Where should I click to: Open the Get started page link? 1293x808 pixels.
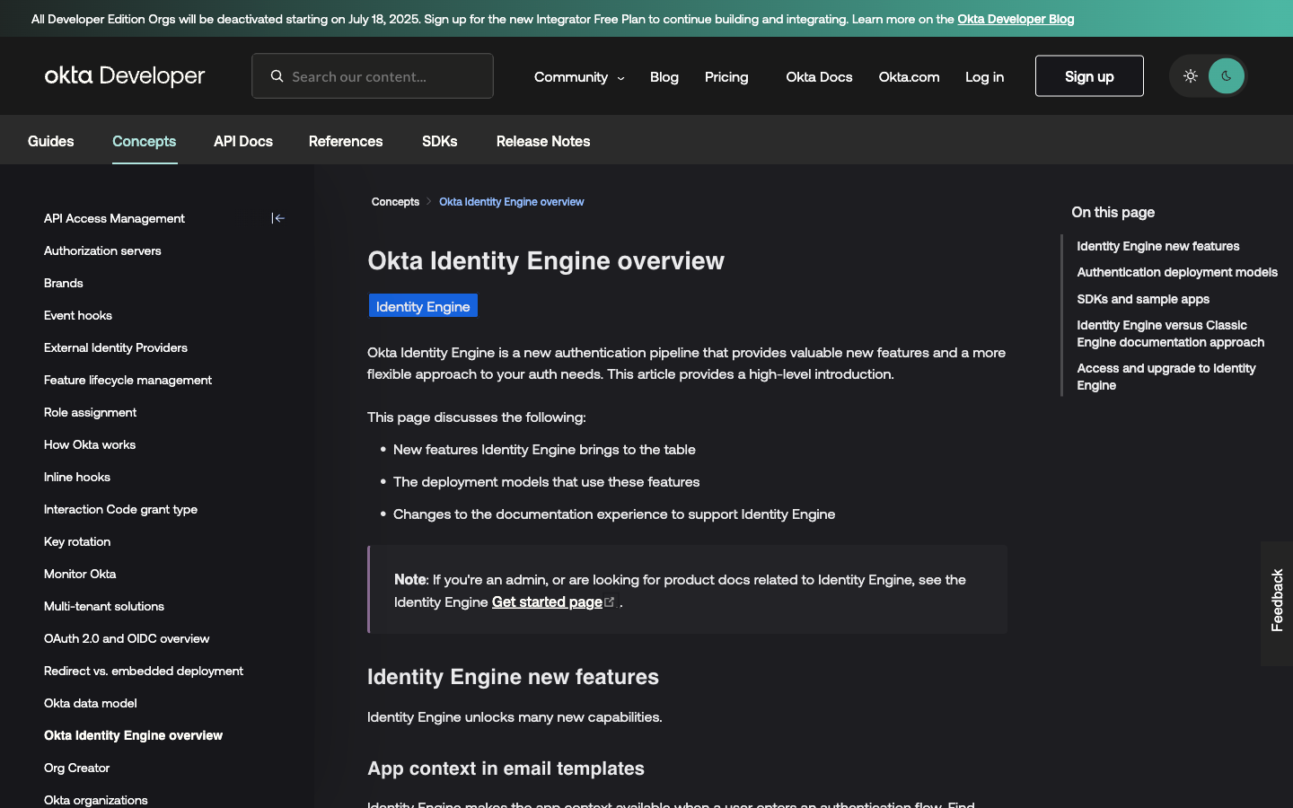(547, 602)
